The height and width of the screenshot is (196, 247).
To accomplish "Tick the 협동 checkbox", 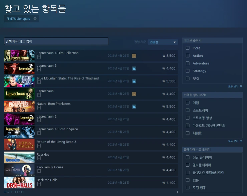I will pos(188,180).
